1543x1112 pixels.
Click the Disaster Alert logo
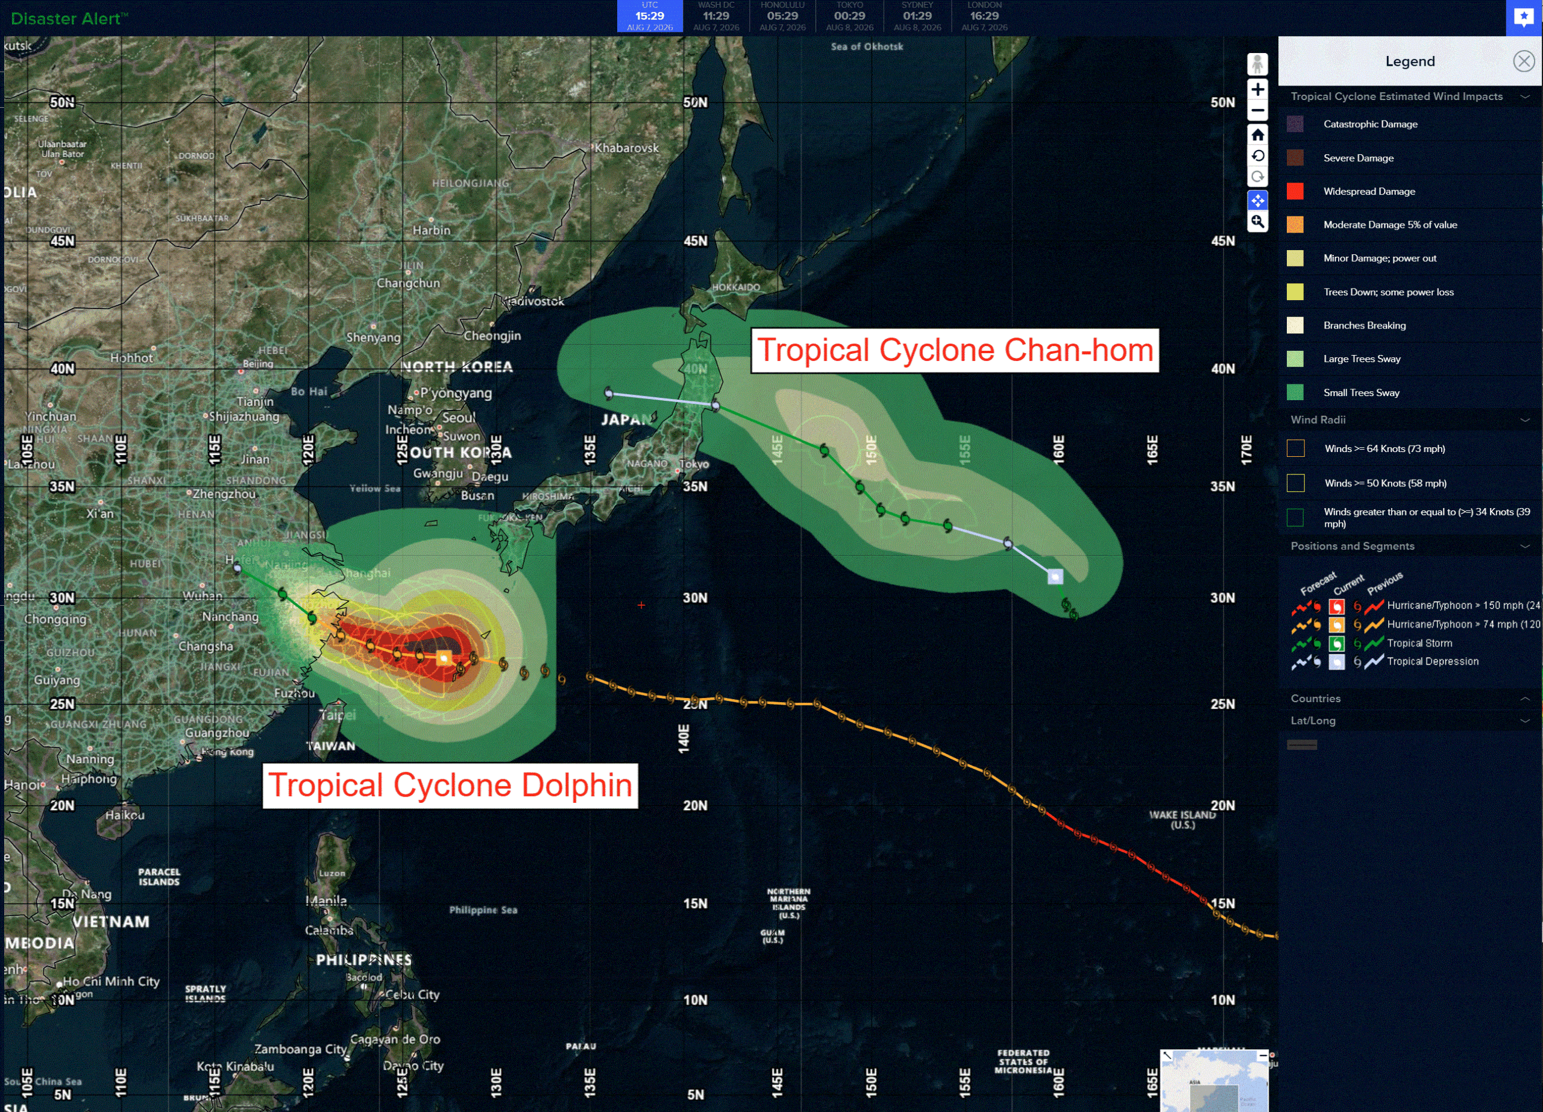tap(69, 18)
